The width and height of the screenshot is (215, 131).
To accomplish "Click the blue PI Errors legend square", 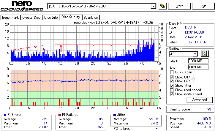I will 5,115.
